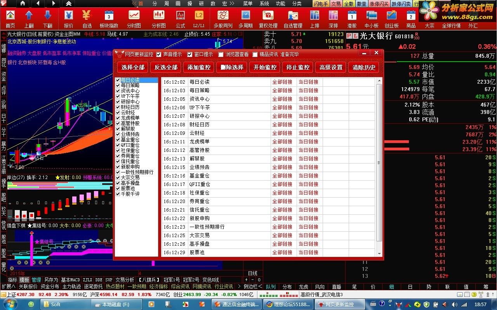Click the plus zoom stepper under 日线
Screen dimensions: 497x310
246,280
